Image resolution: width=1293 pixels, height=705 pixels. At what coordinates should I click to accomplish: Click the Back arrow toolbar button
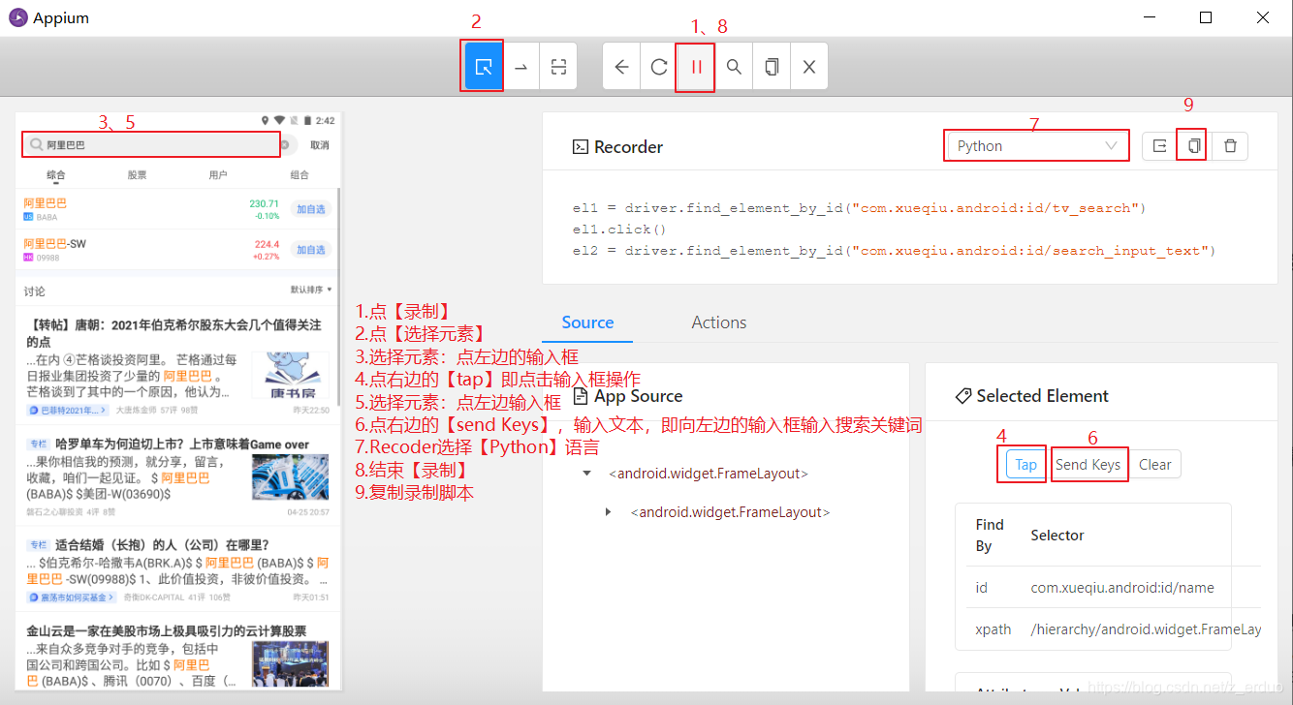(621, 67)
